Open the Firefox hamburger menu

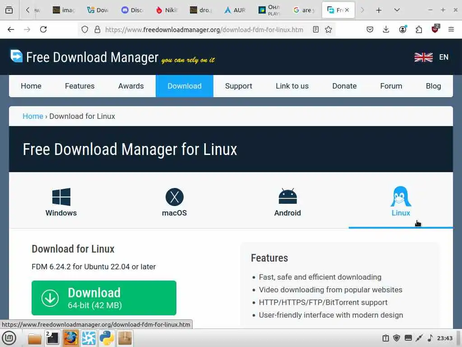(x=451, y=29)
